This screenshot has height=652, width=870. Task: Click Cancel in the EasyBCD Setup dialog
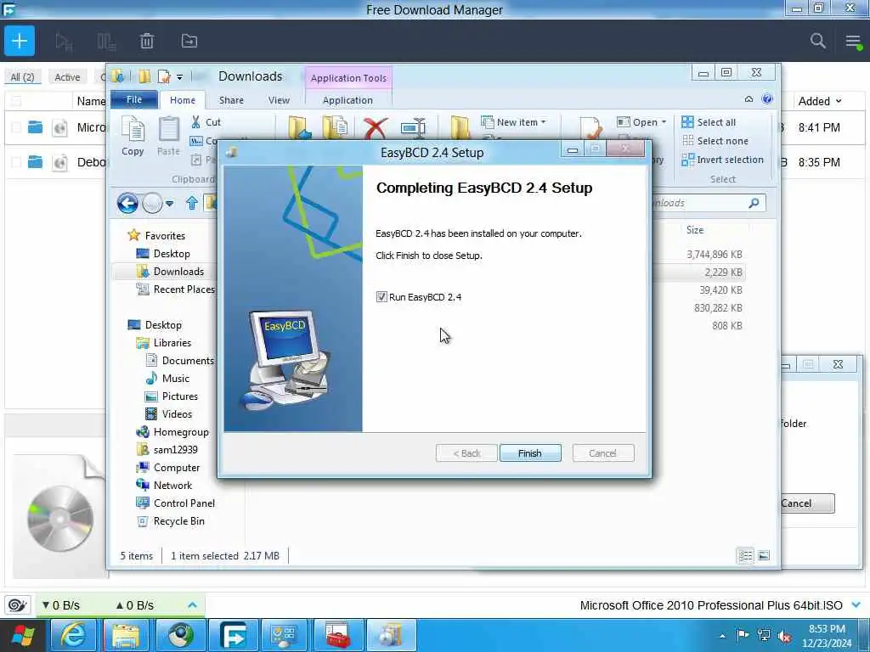[x=603, y=453]
